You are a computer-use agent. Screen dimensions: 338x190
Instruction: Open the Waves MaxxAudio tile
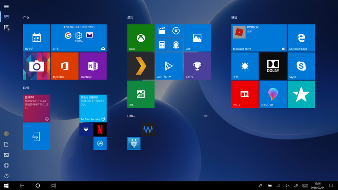tap(148, 130)
